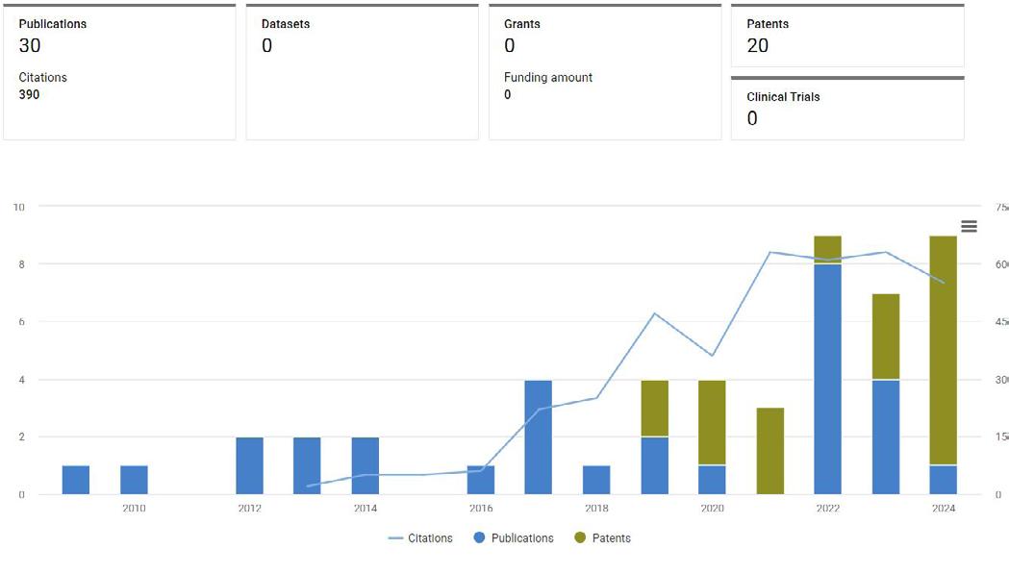Open the Clinical Trials summary card
The height and width of the screenshot is (574, 1009).
pyautogui.click(x=847, y=108)
